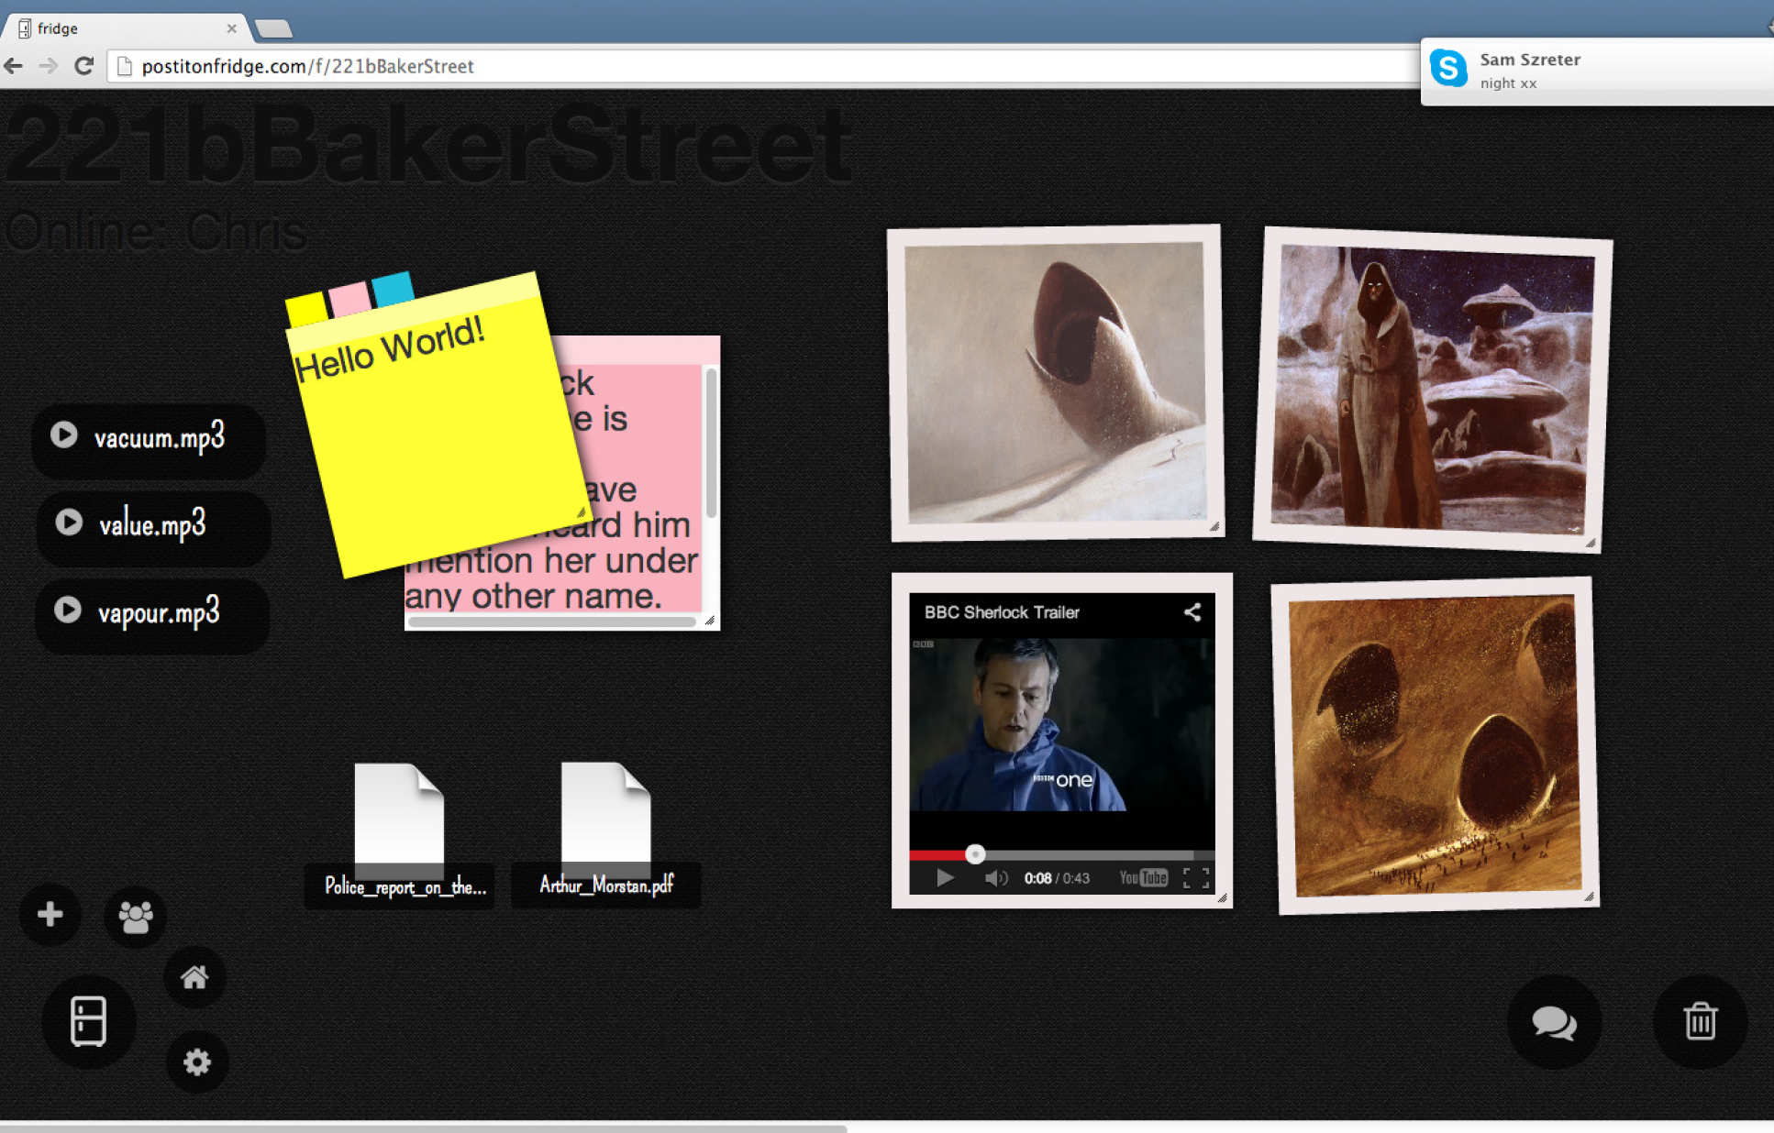The height and width of the screenshot is (1133, 1774).
Task: Click the plus add-item icon
Action: (x=50, y=914)
